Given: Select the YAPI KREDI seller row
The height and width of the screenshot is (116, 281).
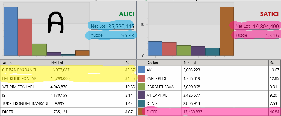Looking at the screenshot, I should (209, 78).
